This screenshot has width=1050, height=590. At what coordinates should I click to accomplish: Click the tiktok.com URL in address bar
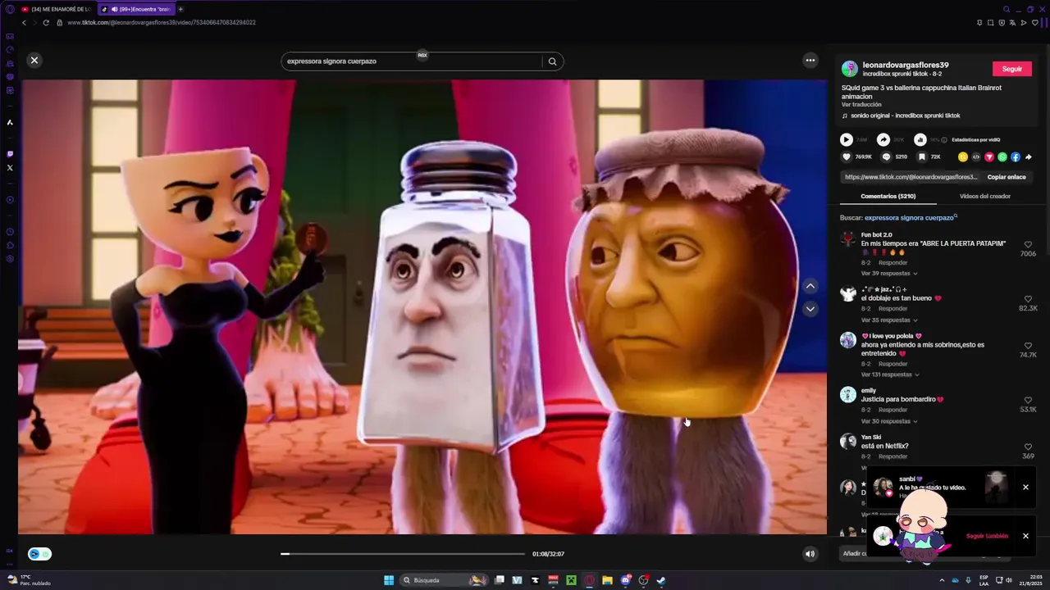tap(162, 22)
